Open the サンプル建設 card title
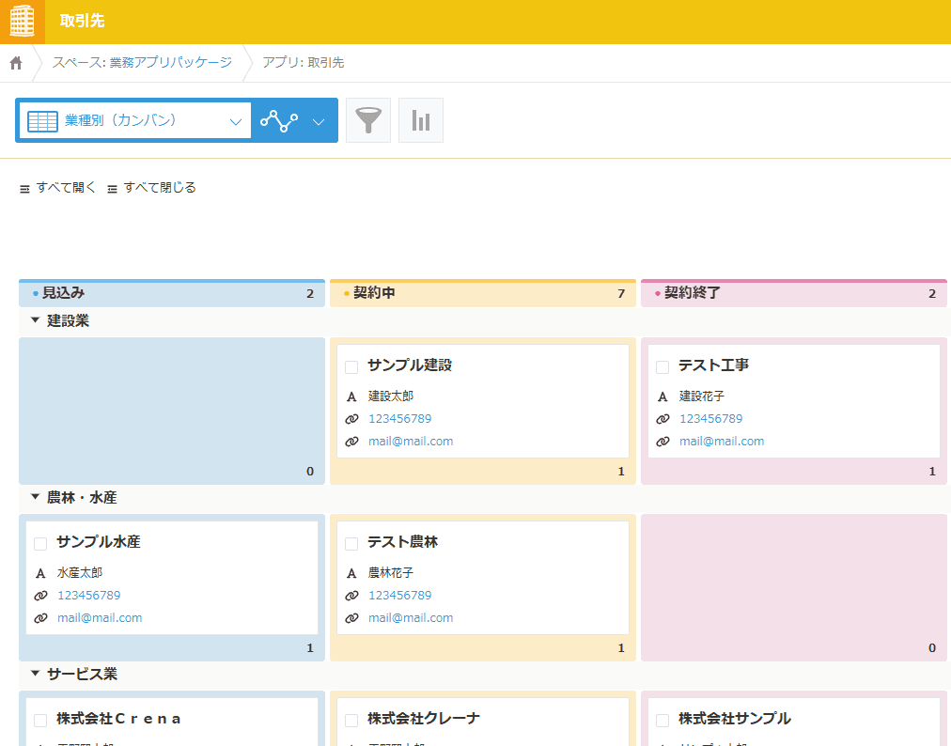Screen dimensions: 951x746 click(410, 365)
